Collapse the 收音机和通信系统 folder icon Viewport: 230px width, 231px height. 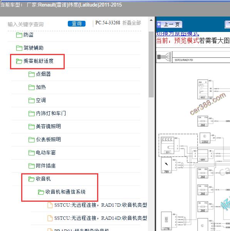point(41,192)
